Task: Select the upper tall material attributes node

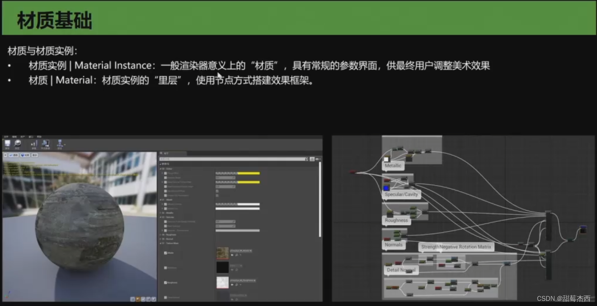Action: [548, 225]
